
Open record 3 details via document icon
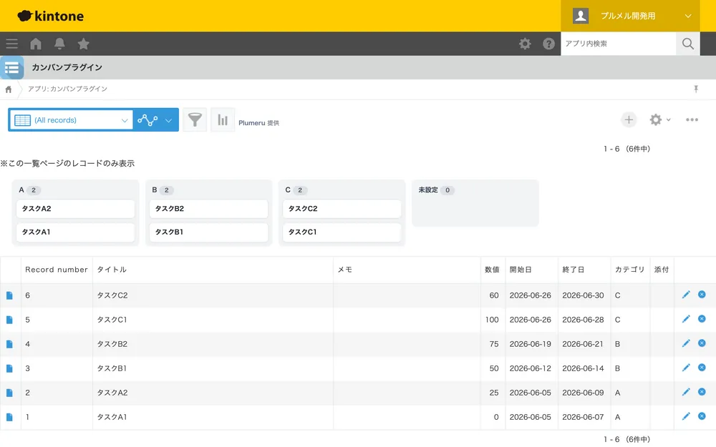[x=9, y=368]
